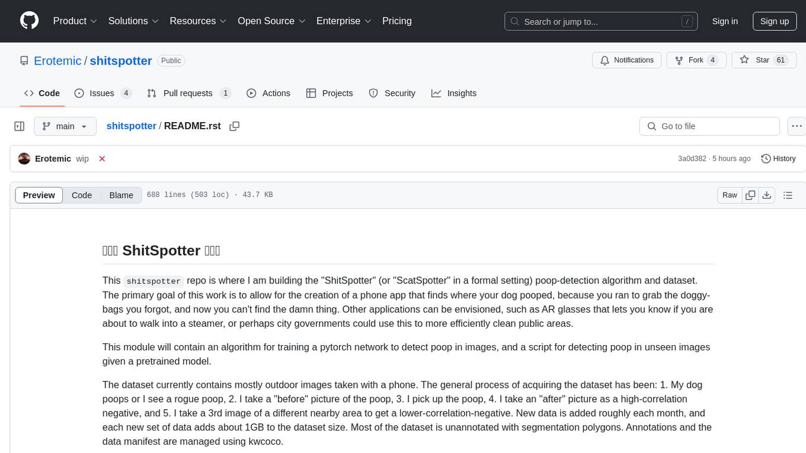Click the inline code word shitspotter
The height and width of the screenshot is (453, 806).
coord(153,281)
